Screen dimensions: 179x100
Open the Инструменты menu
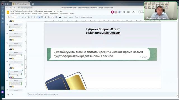pyautogui.click(x=54, y=14)
